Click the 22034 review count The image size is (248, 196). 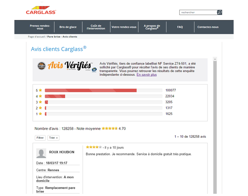coord(170,96)
